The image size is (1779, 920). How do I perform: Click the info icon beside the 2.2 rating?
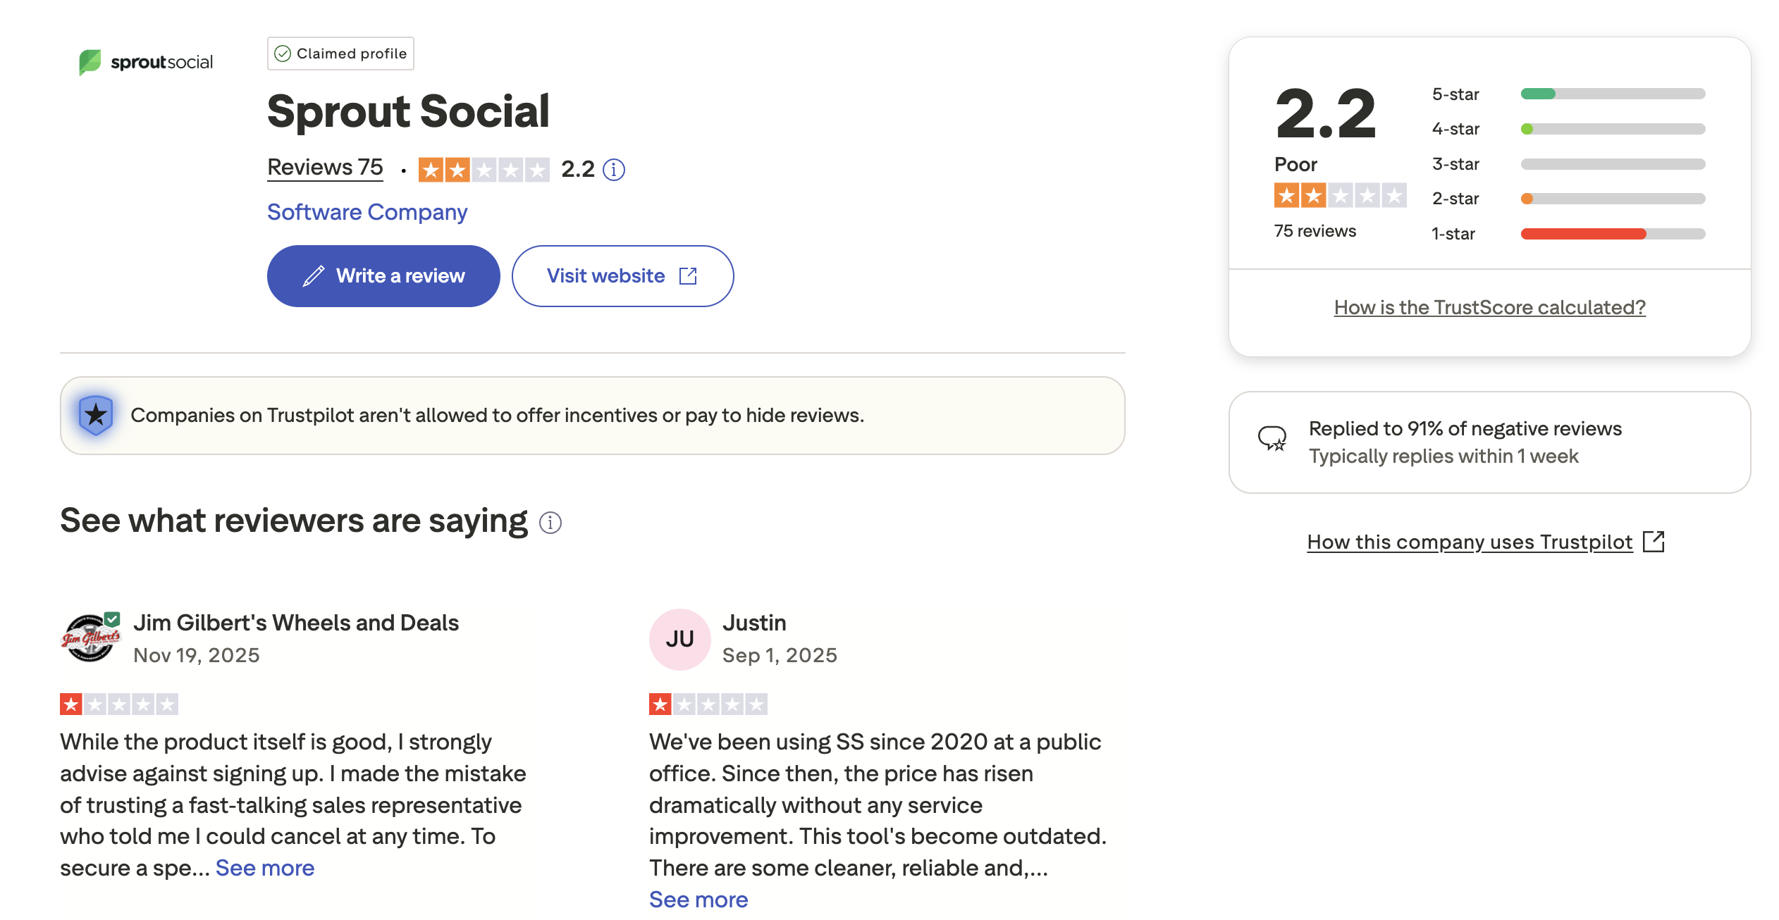pyautogui.click(x=613, y=168)
